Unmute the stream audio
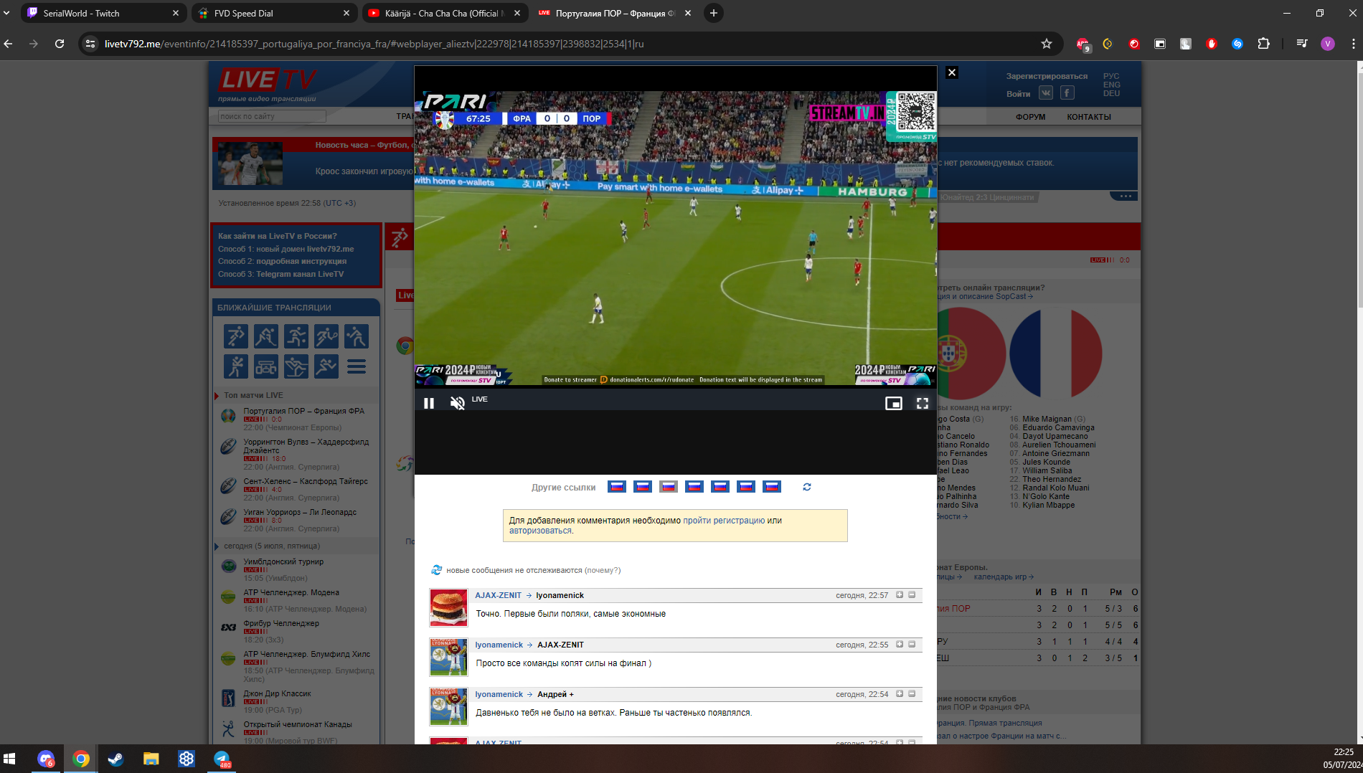 (457, 404)
